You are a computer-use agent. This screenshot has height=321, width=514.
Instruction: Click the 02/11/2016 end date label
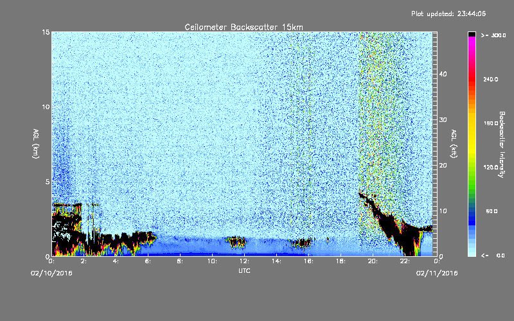coord(437,273)
